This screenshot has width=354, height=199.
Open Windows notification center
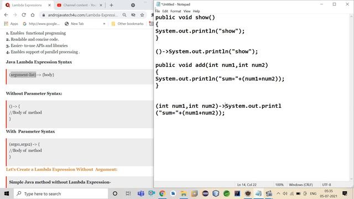tap(345, 193)
